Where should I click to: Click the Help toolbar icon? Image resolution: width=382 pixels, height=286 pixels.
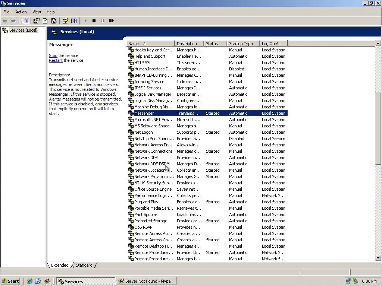pyautogui.click(x=65, y=21)
